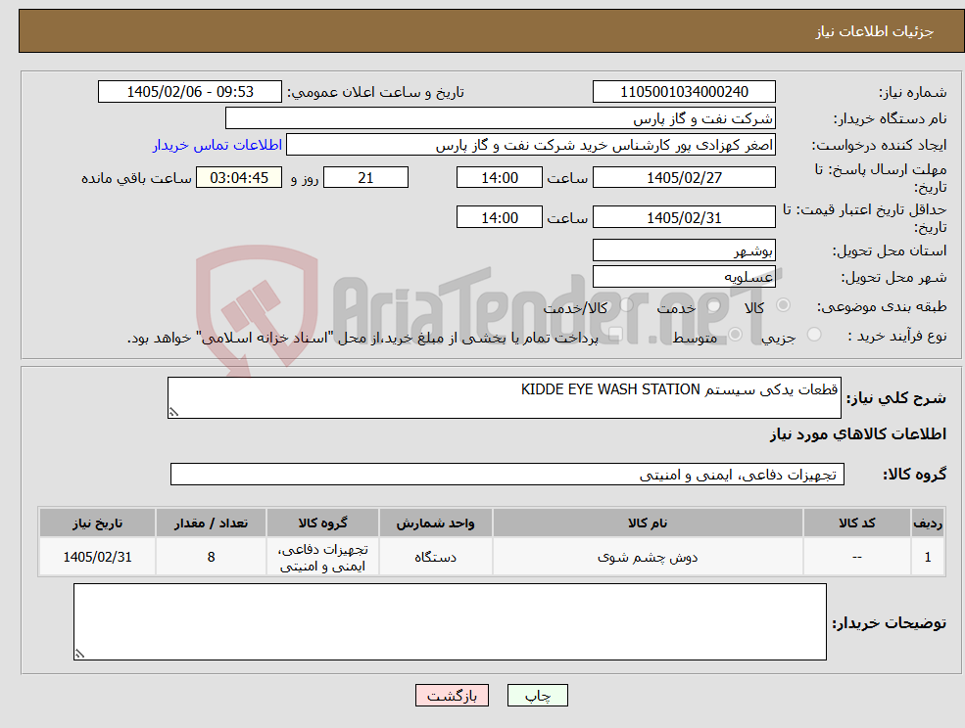The width and height of the screenshot is (965, 728).
Task: Click the چاپ print button
Action: click(537, 696)
